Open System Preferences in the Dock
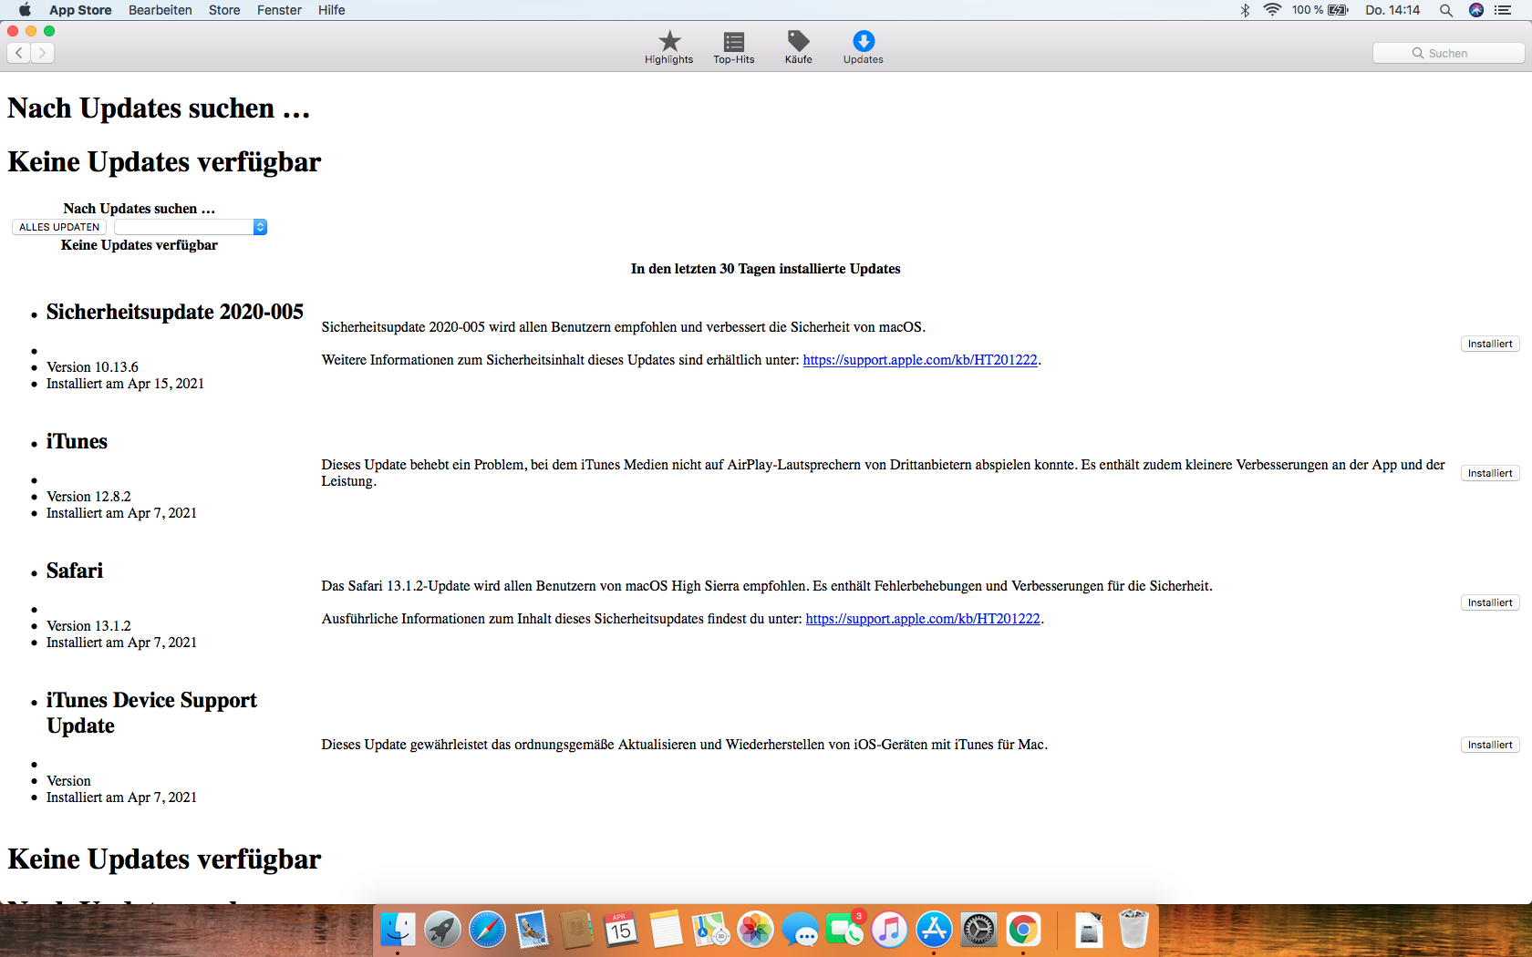The image size is (1532, 957). click(978, 930)
